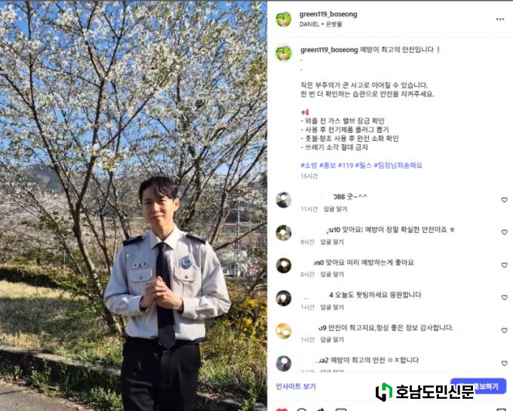
Task: Open avatar of the 굿~^^ commenter
Action: 284,200
